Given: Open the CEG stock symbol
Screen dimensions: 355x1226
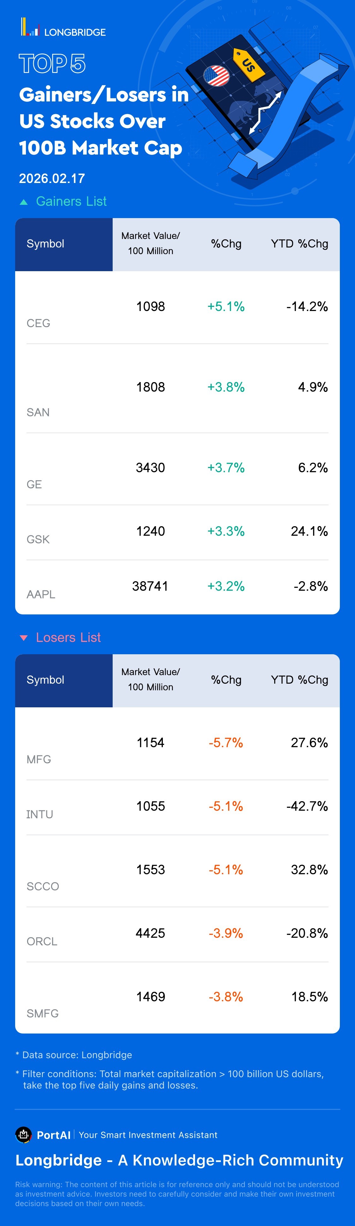Looking at the screenshot, I should click(x=38, y=323).
